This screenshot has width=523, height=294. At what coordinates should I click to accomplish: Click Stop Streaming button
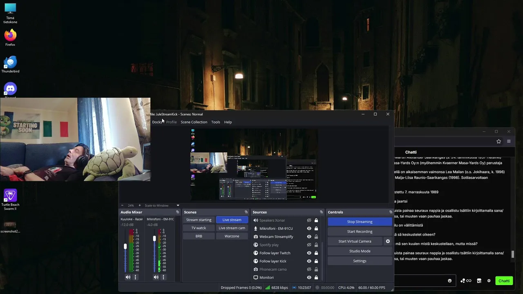pyautogui.click(x=360, y=222)
